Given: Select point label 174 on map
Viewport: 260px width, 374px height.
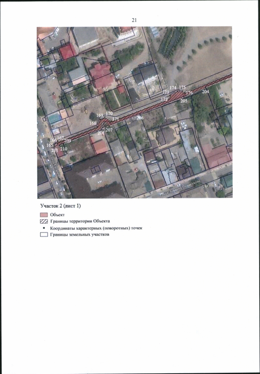Looking at the screenshot, I should point(173,87).
